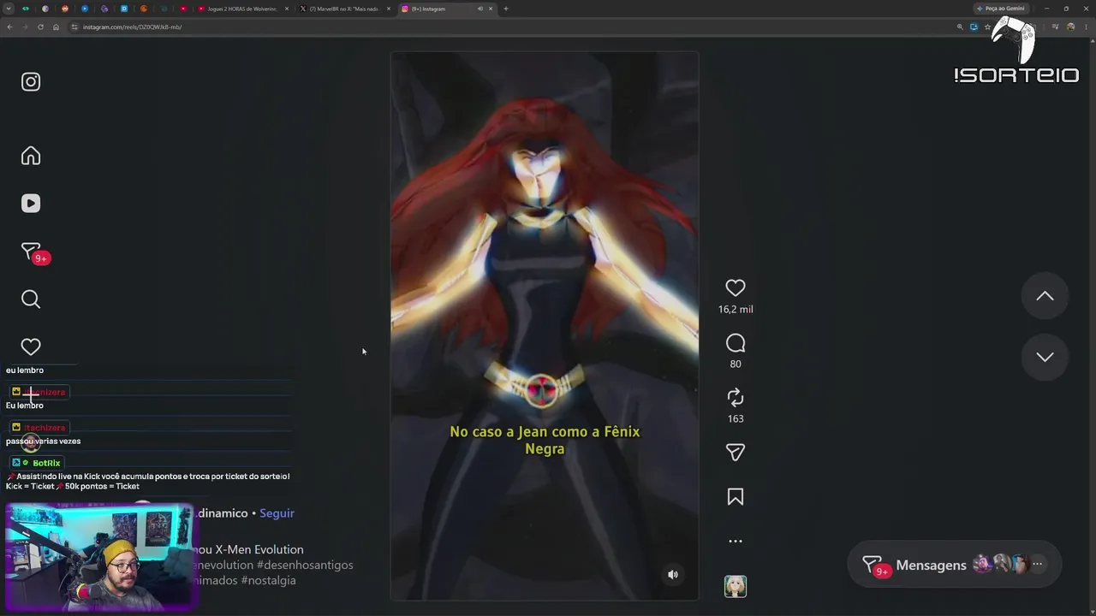The width and height of the screenshot is (1096, 616).
Task: Click the BotRix username in chat overlay
Action: [x=46, y=463]
